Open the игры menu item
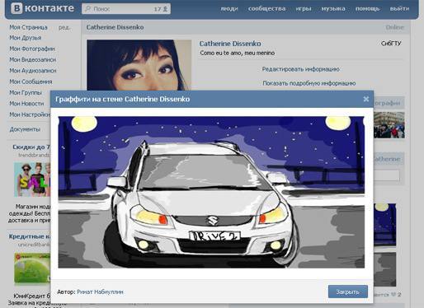The image size is (424, 308). coord(304,9)
